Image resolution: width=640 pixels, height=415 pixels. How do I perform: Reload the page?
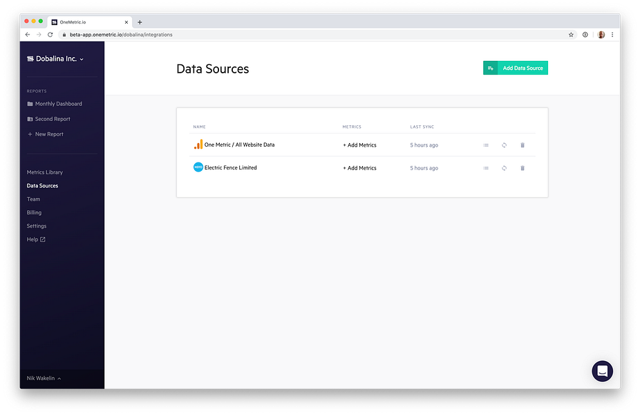coord(50,35)
